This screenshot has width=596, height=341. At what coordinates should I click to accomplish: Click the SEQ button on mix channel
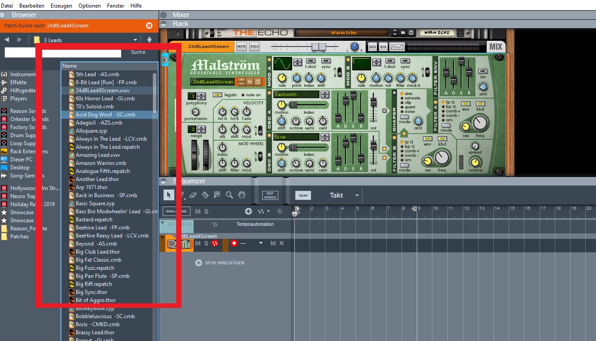(372, 47)
